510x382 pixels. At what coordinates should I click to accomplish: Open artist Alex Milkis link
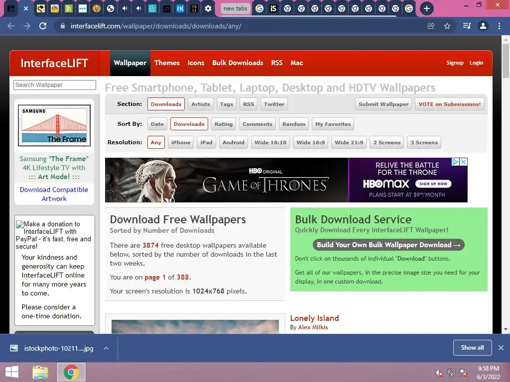tap(313, 327)
